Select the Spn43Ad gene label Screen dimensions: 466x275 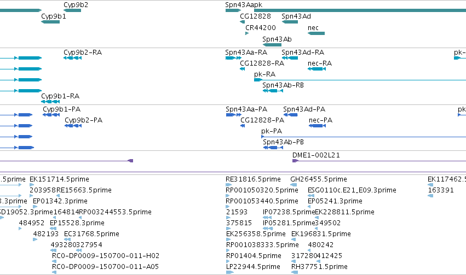(296, 16)
